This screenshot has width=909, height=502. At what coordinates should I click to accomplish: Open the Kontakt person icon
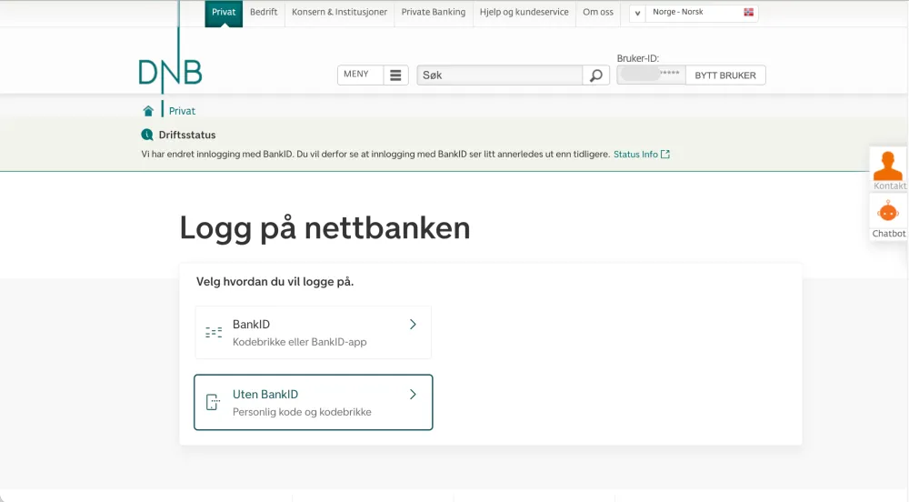point(888,166)
